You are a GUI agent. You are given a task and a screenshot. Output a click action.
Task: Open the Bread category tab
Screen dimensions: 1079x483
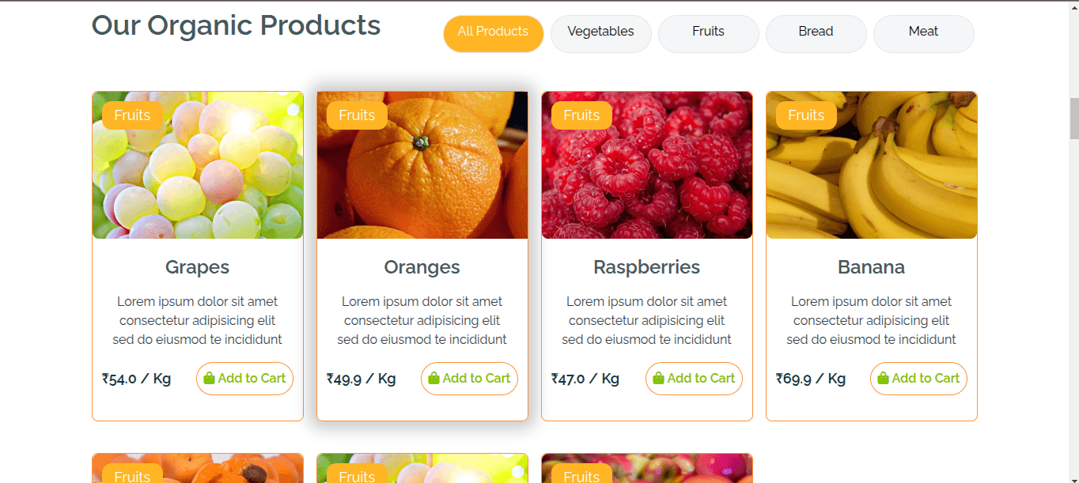coord(816,32)
